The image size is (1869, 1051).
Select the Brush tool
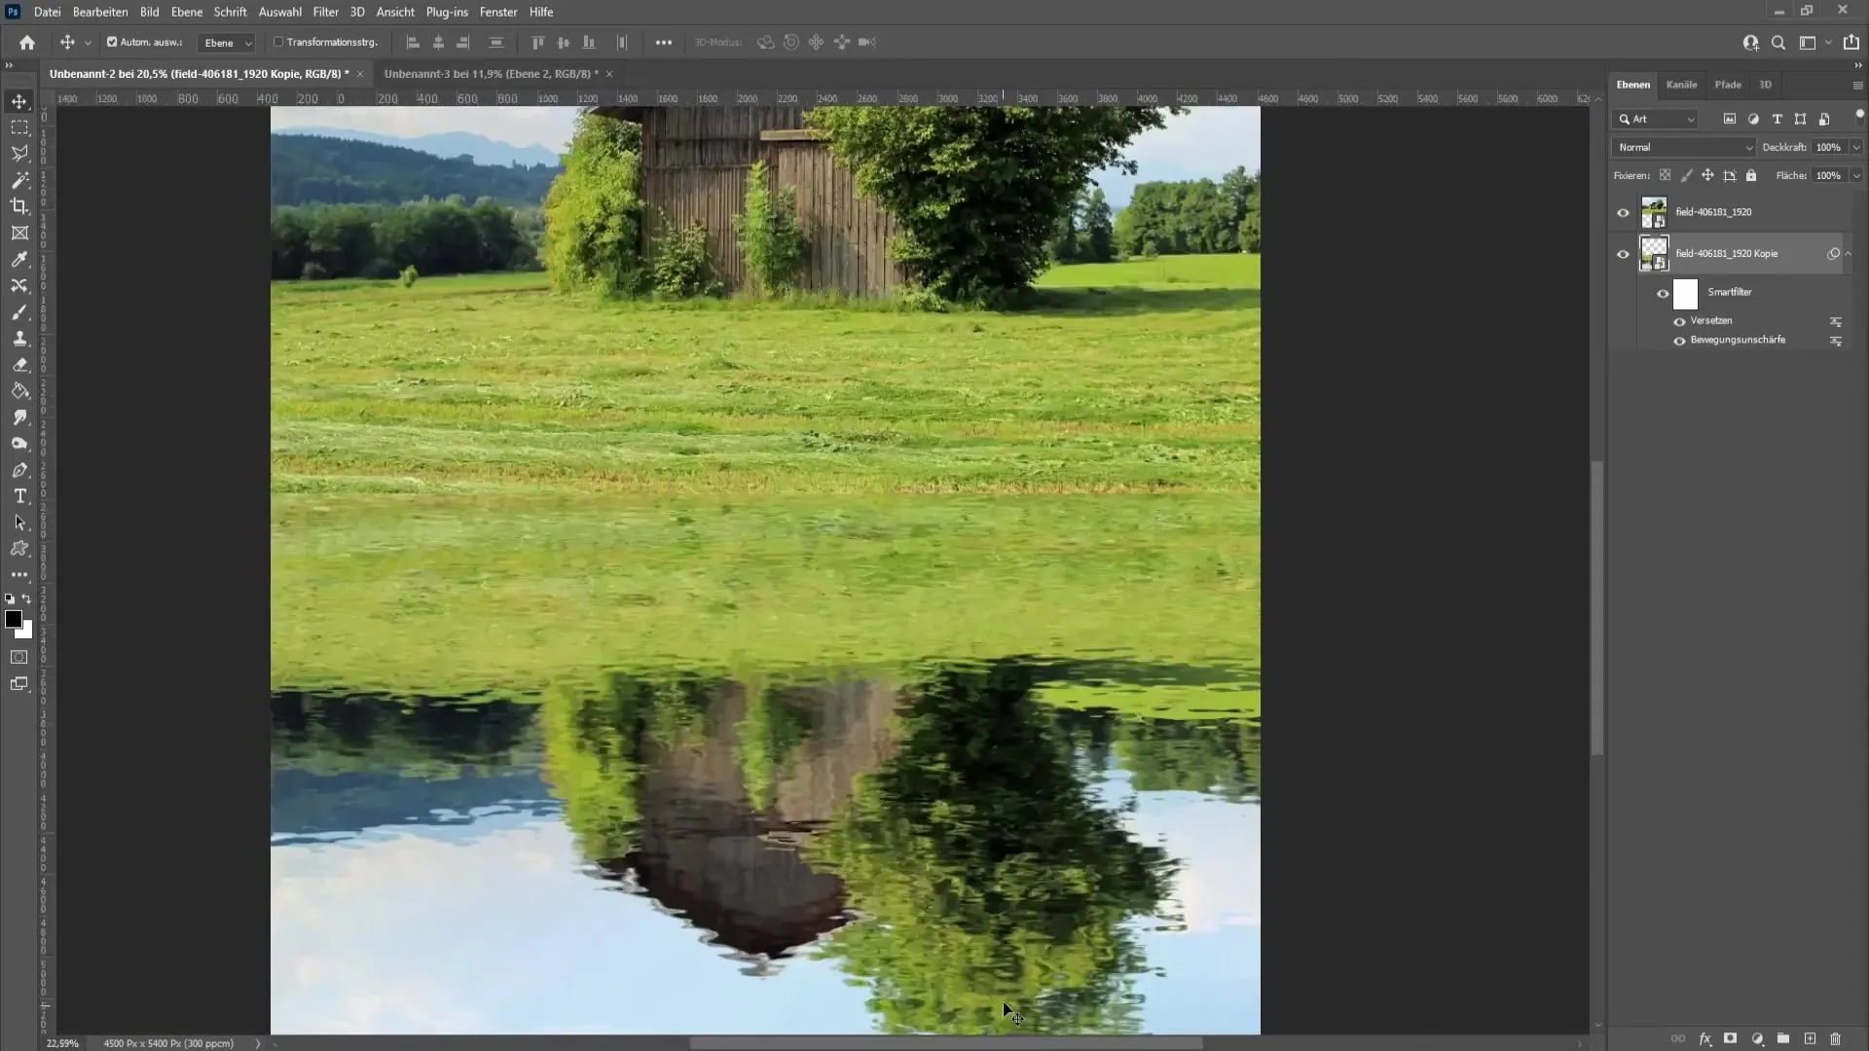click(x=19, y=311)
